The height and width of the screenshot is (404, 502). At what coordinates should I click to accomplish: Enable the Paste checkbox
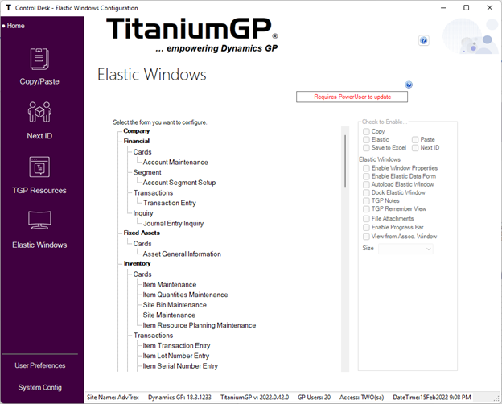[x=415, y=140]
